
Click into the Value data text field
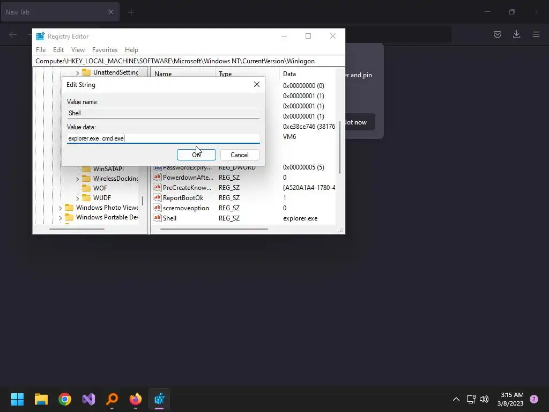pyautogui.click(x=163, y=138)
